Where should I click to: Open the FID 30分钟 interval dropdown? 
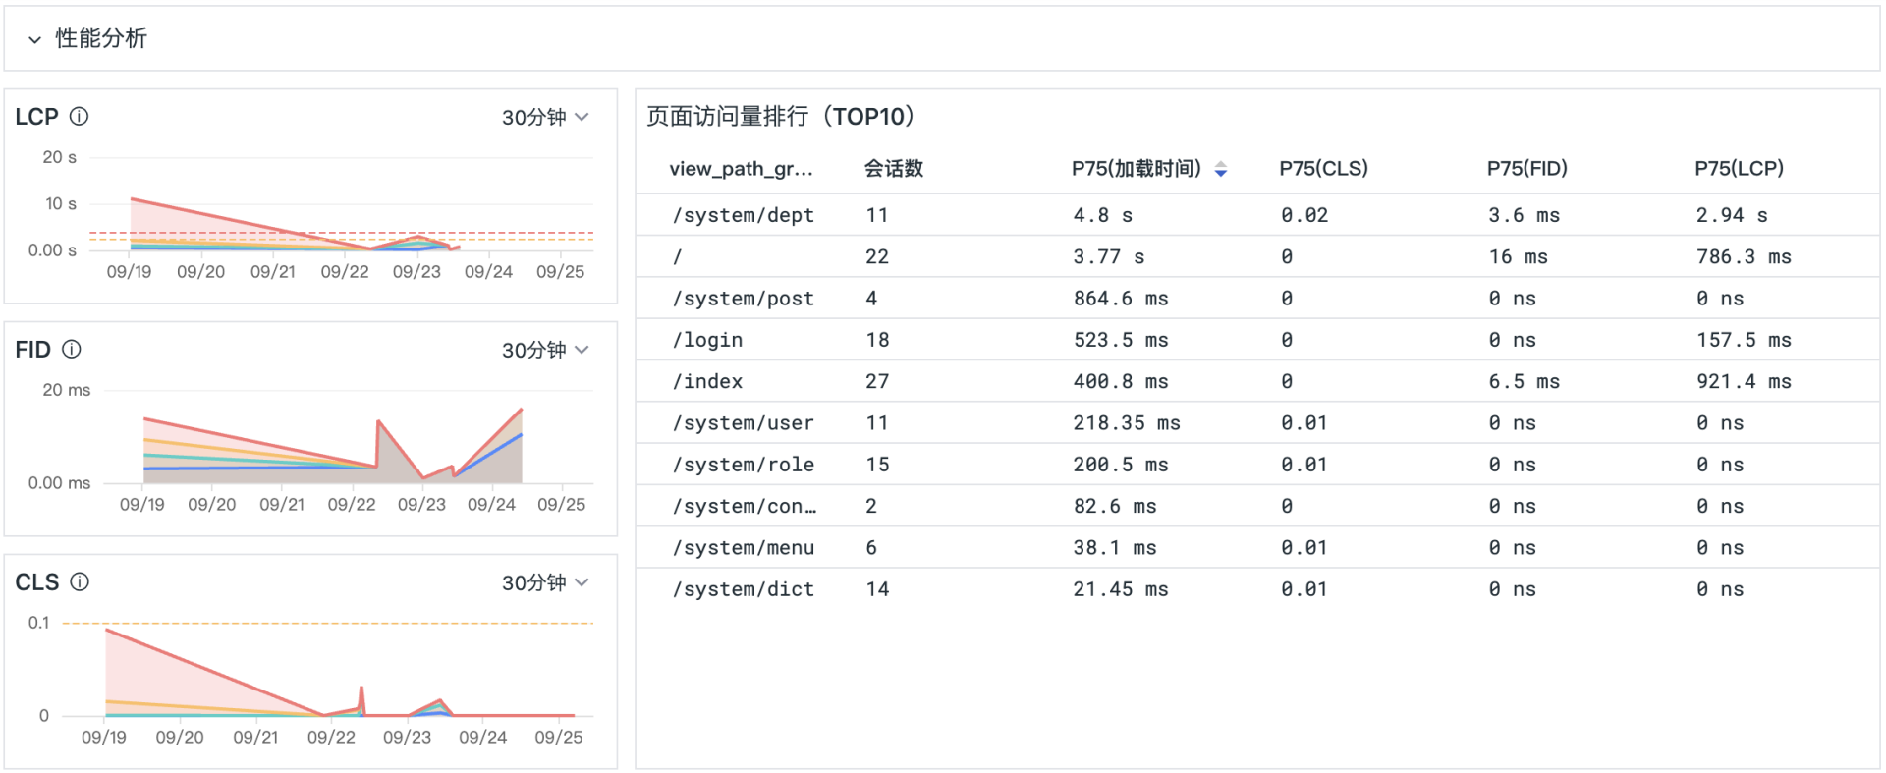pyautogui.click(x=545, y=350)
